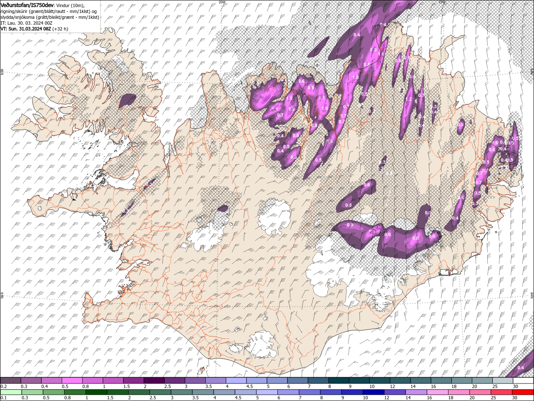Select the white 30 swatch, upper scale
Screen dimensions: 534x401
[523, 381]
